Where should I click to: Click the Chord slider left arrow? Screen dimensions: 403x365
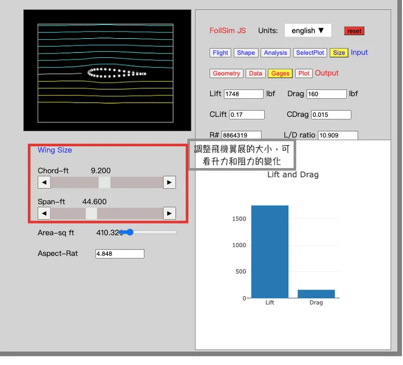point(44,182)
